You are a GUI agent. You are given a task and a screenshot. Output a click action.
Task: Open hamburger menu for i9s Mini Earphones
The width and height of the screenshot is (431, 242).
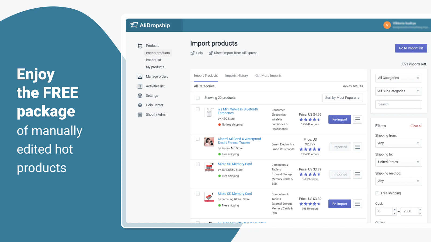[x=357, y=119]
